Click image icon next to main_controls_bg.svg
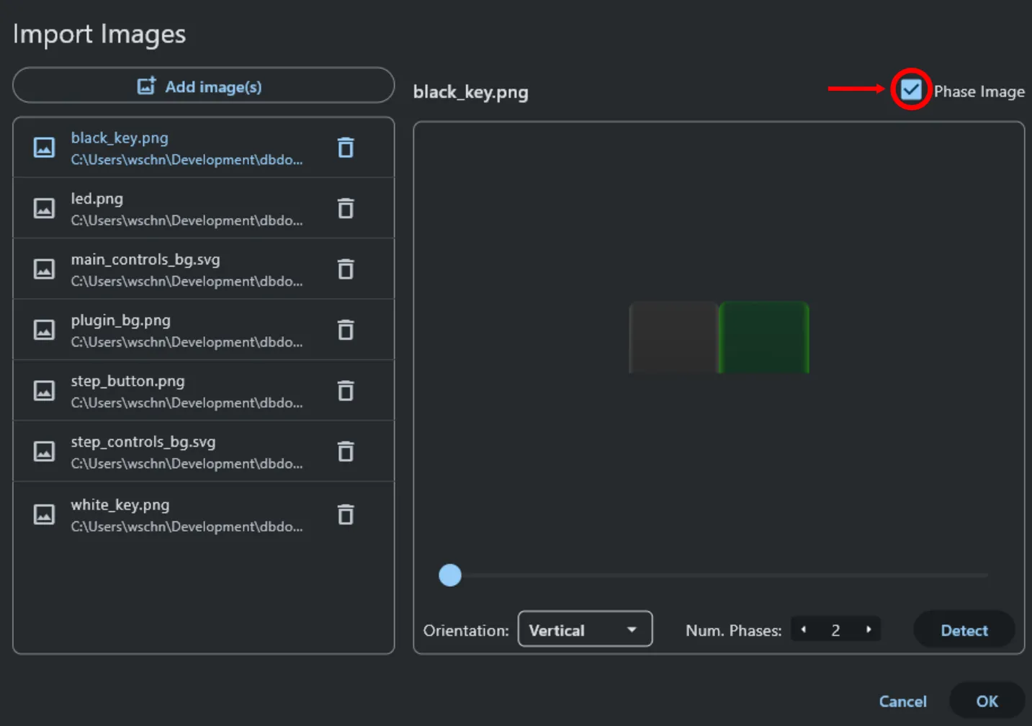1032x726 pixels. 44,269
